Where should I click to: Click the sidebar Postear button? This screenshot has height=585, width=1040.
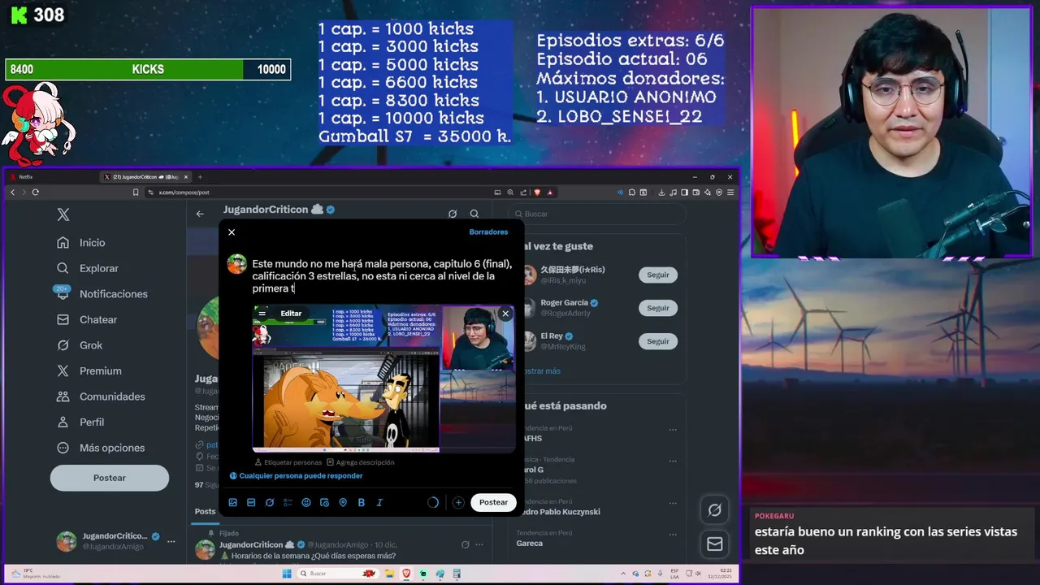coord(110,478)
